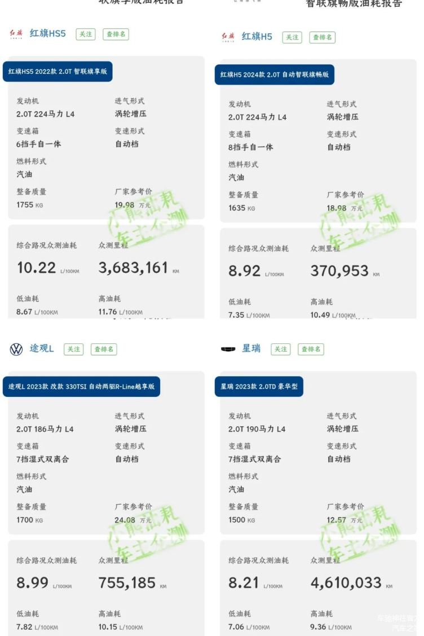Go to the 途观L model page
Screen dimensions: 424x636
(42, 348)
